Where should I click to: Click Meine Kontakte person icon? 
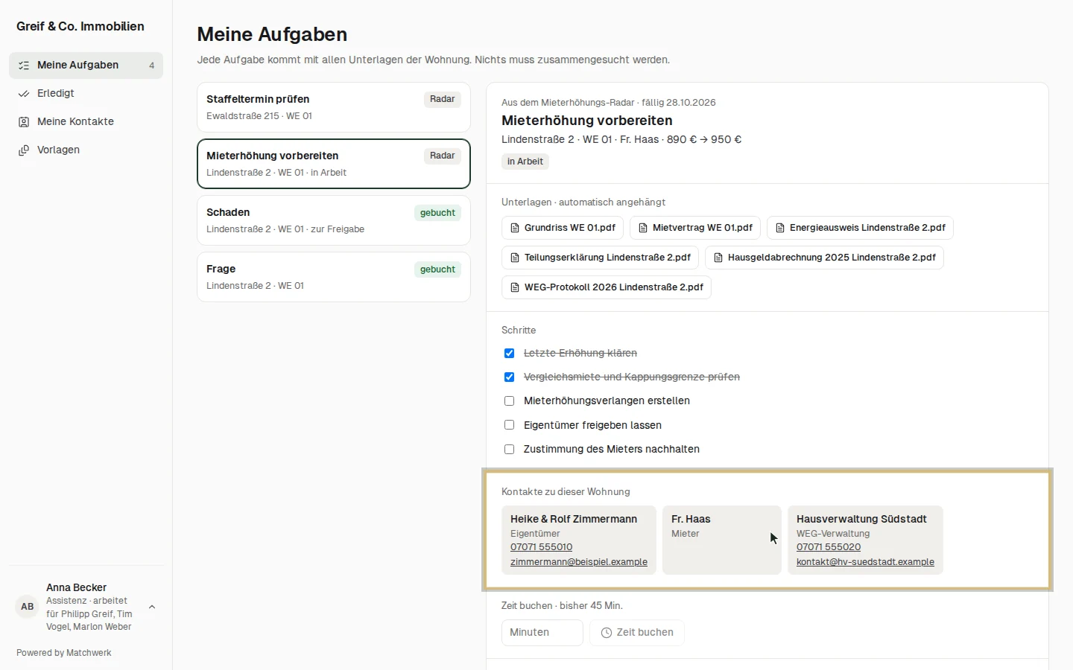tap(24, 122)
